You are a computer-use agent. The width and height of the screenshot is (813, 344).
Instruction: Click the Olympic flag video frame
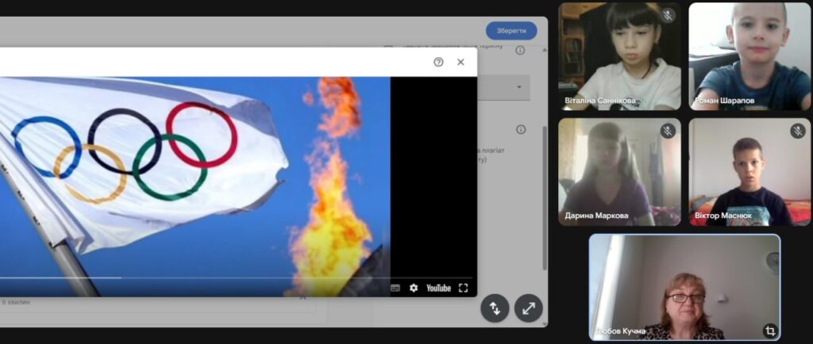coord(195,186)
